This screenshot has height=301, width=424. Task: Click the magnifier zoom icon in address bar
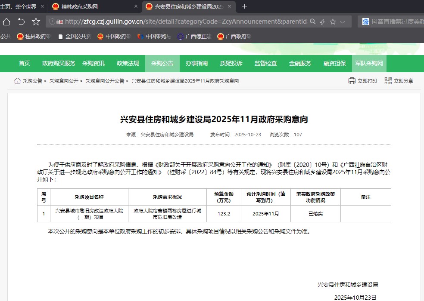(313, 21)
